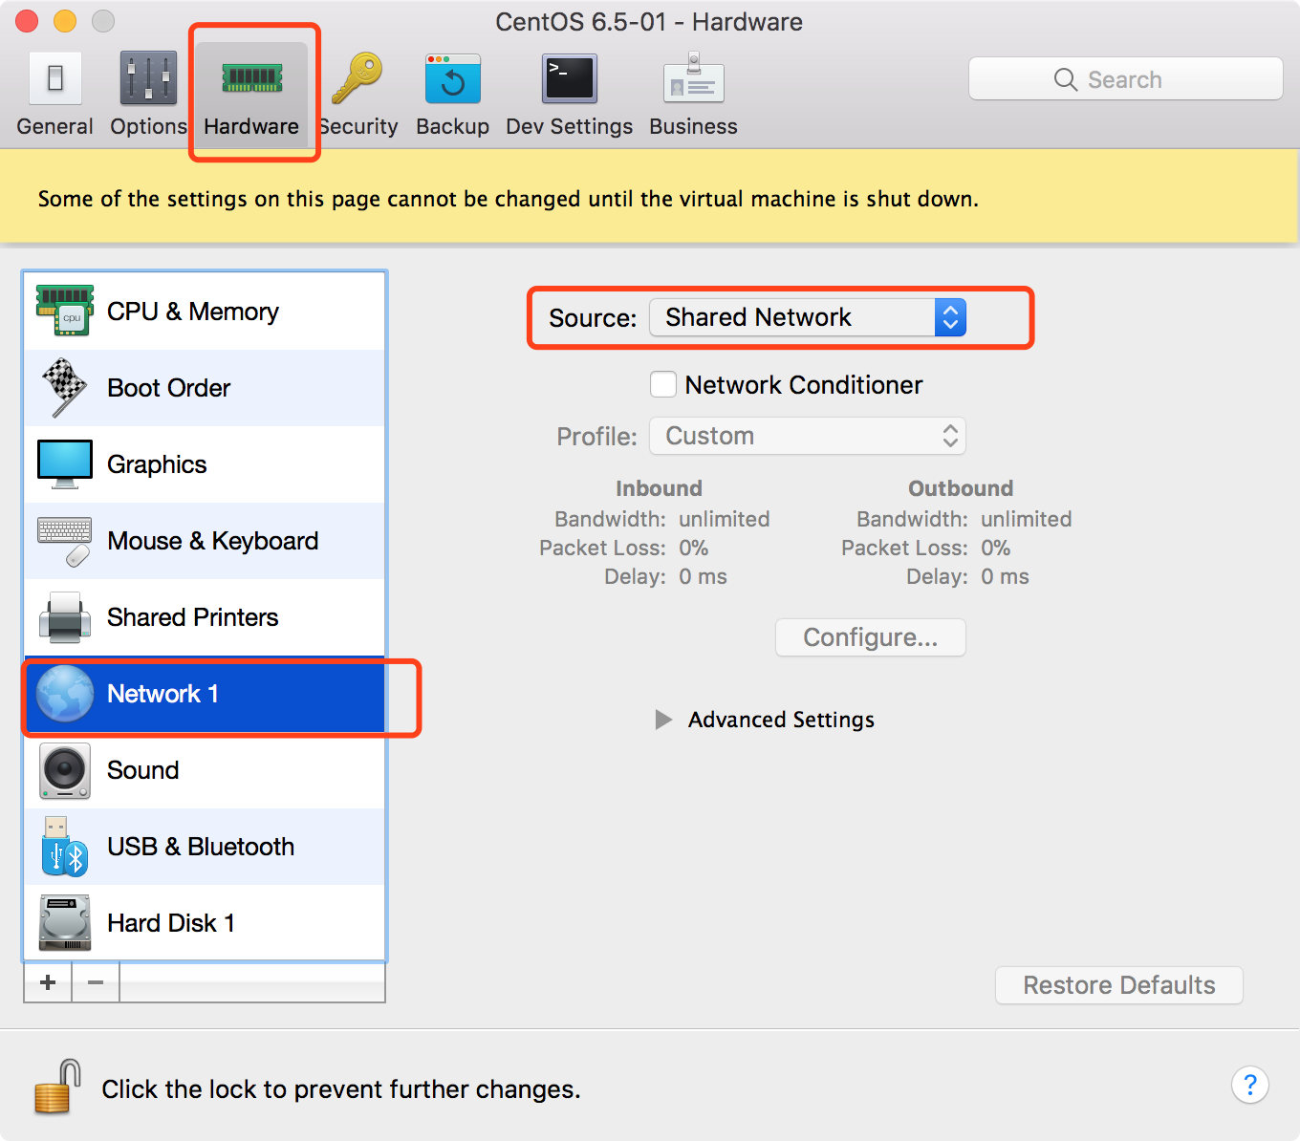Click the USB & Bluetooth icon

65,847
